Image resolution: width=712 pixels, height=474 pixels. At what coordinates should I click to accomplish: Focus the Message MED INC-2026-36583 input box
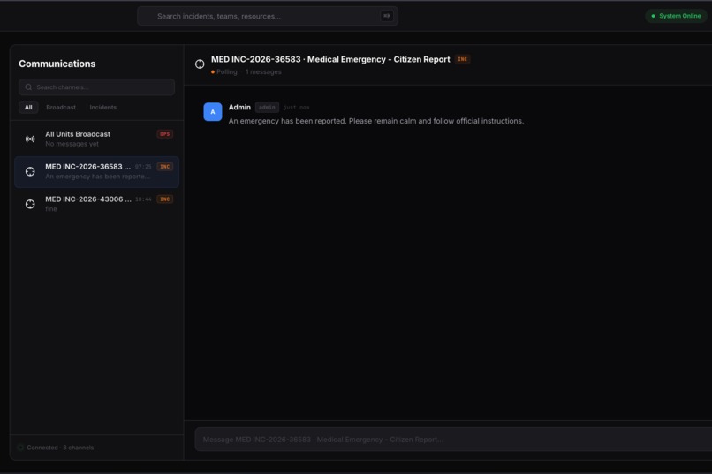point(453,440)
